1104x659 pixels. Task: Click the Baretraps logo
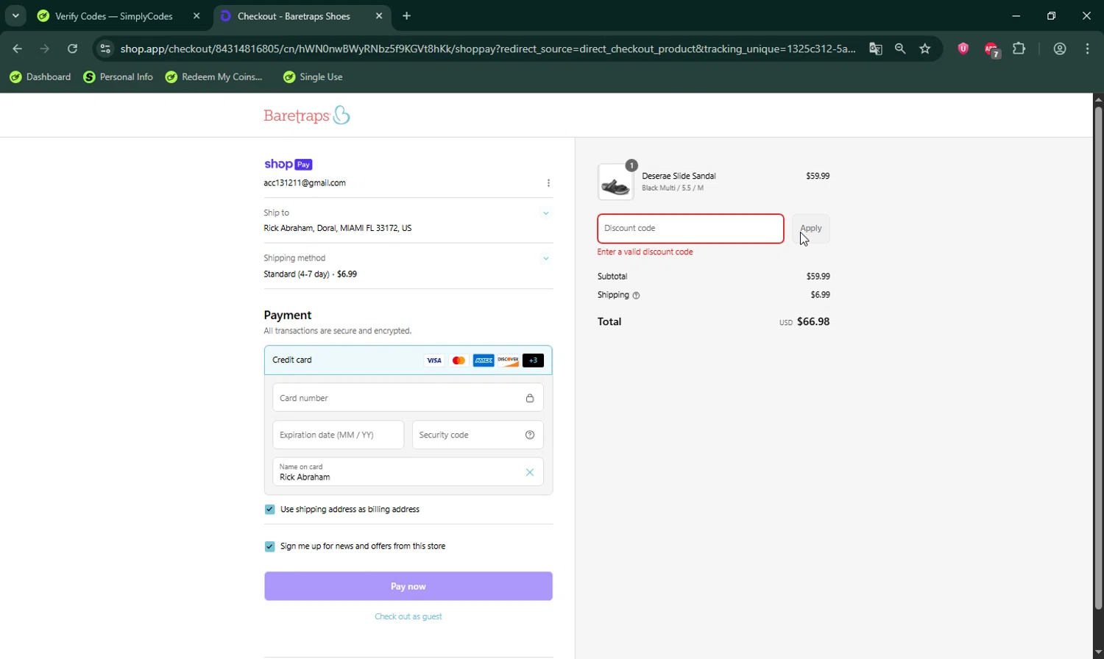click(x=307, y=115)
